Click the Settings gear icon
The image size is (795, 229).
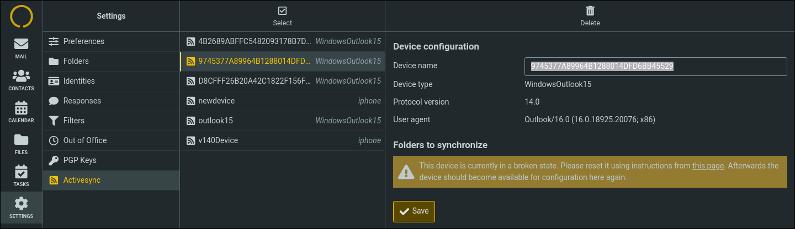coord(21,204)
